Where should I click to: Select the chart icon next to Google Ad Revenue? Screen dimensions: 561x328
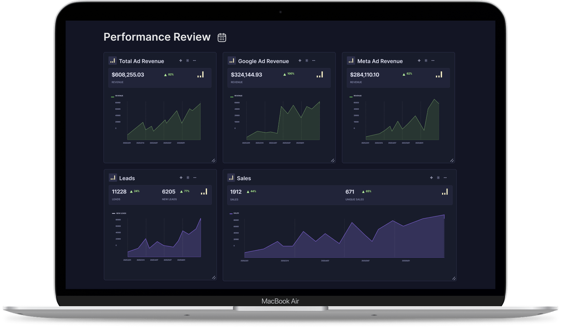tap(232, 60)
